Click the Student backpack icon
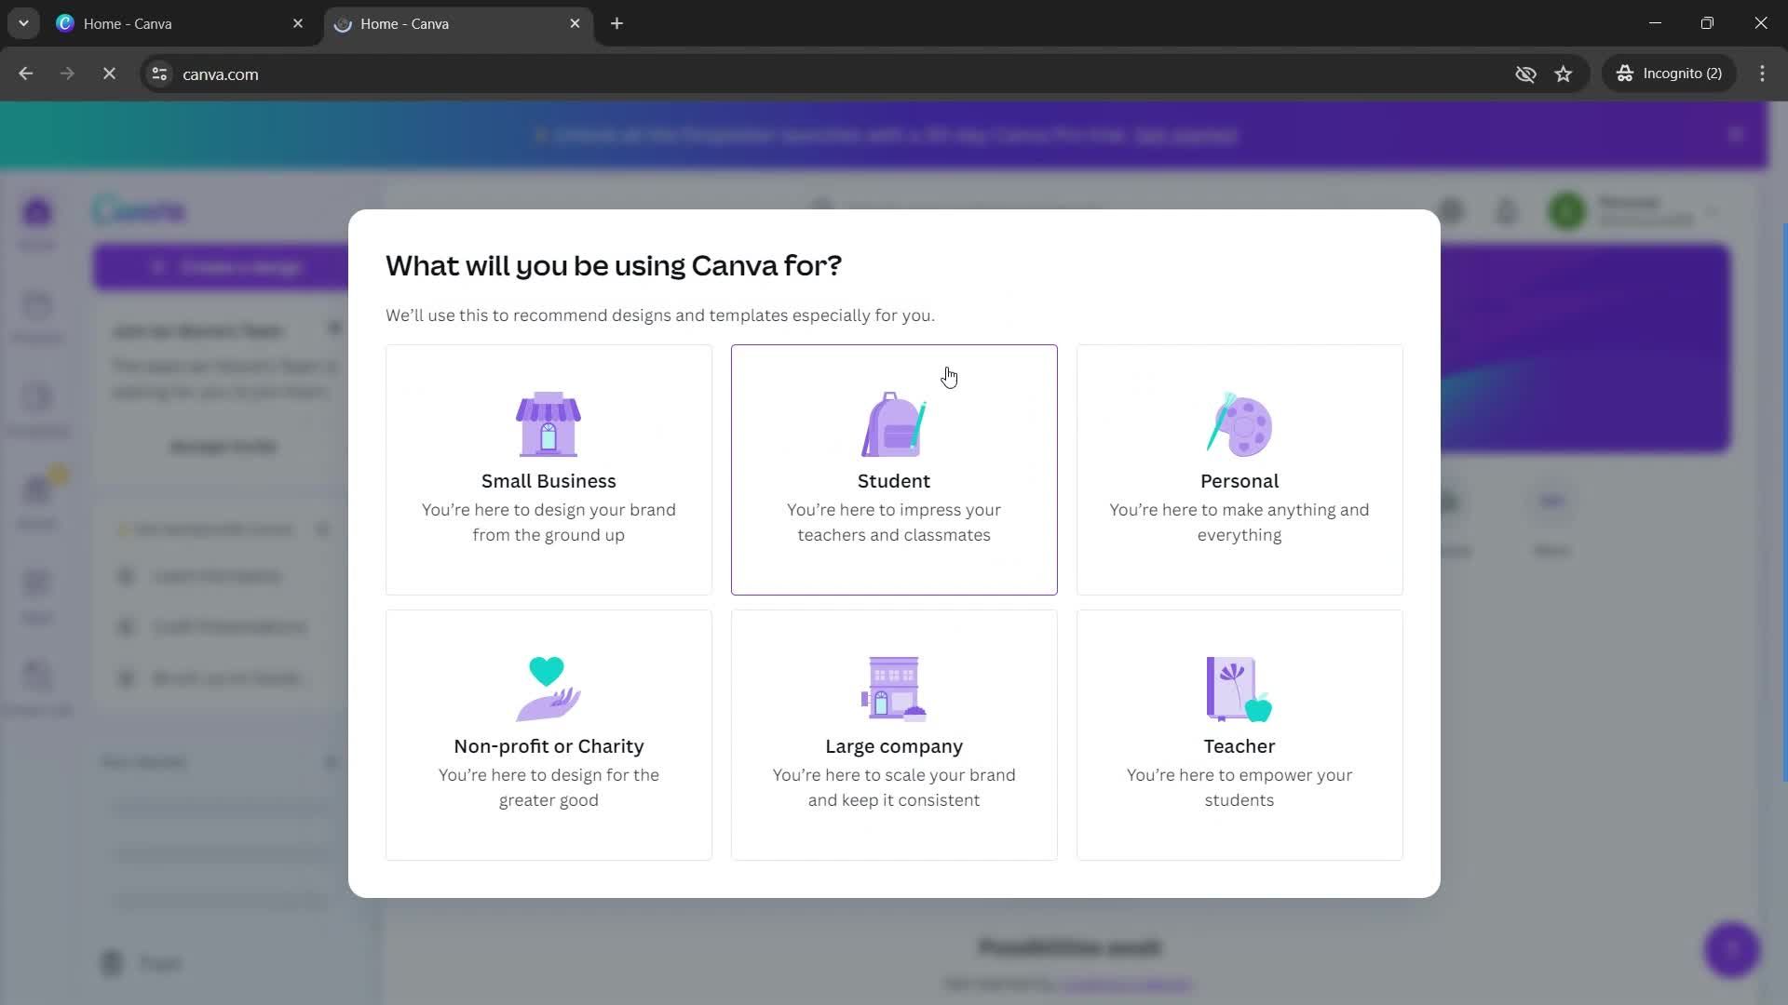 coord(894,424)
